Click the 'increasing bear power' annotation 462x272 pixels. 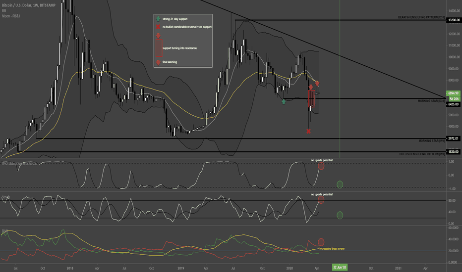332,248
